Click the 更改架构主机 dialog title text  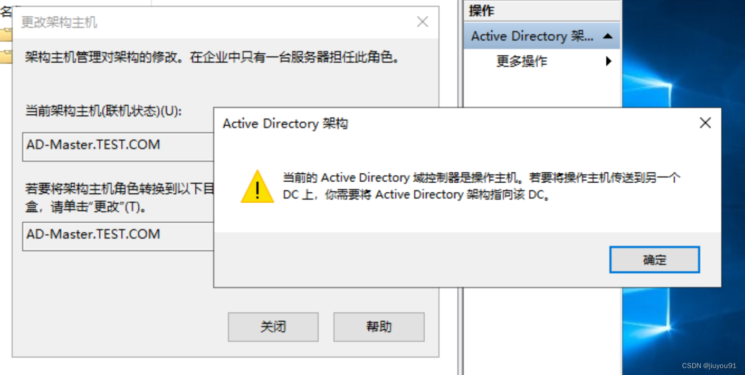[58, 22]
